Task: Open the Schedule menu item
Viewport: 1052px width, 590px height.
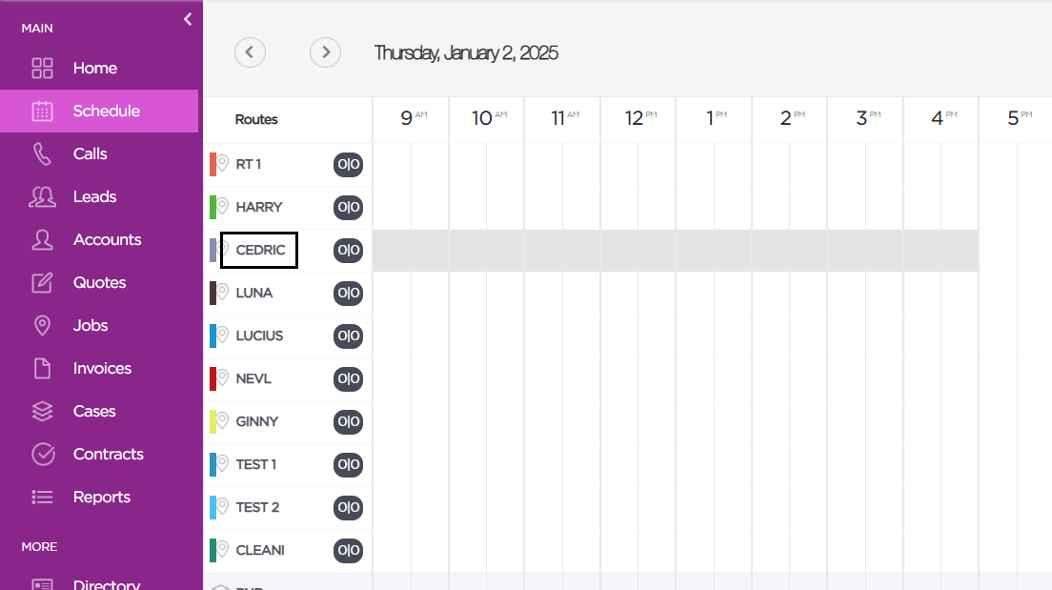Action: (x=106, y=111)
